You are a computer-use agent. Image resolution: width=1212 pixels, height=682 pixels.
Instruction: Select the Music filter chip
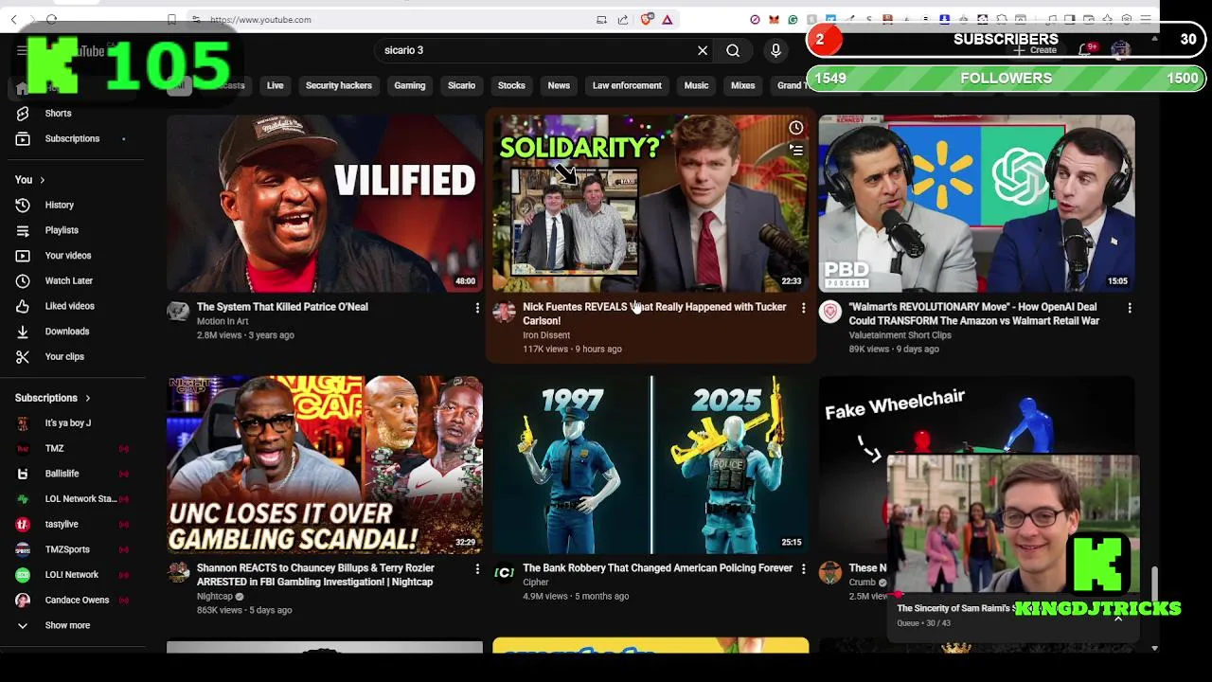pyautogui.click(x=696, y=85)
